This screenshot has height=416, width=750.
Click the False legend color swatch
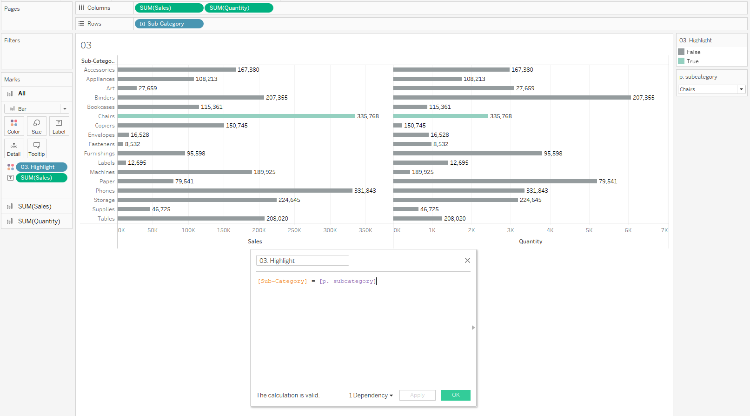681,52
